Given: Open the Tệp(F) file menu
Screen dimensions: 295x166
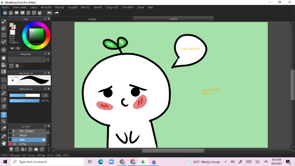Looking at the screenshot, I should tap(5, 7).
